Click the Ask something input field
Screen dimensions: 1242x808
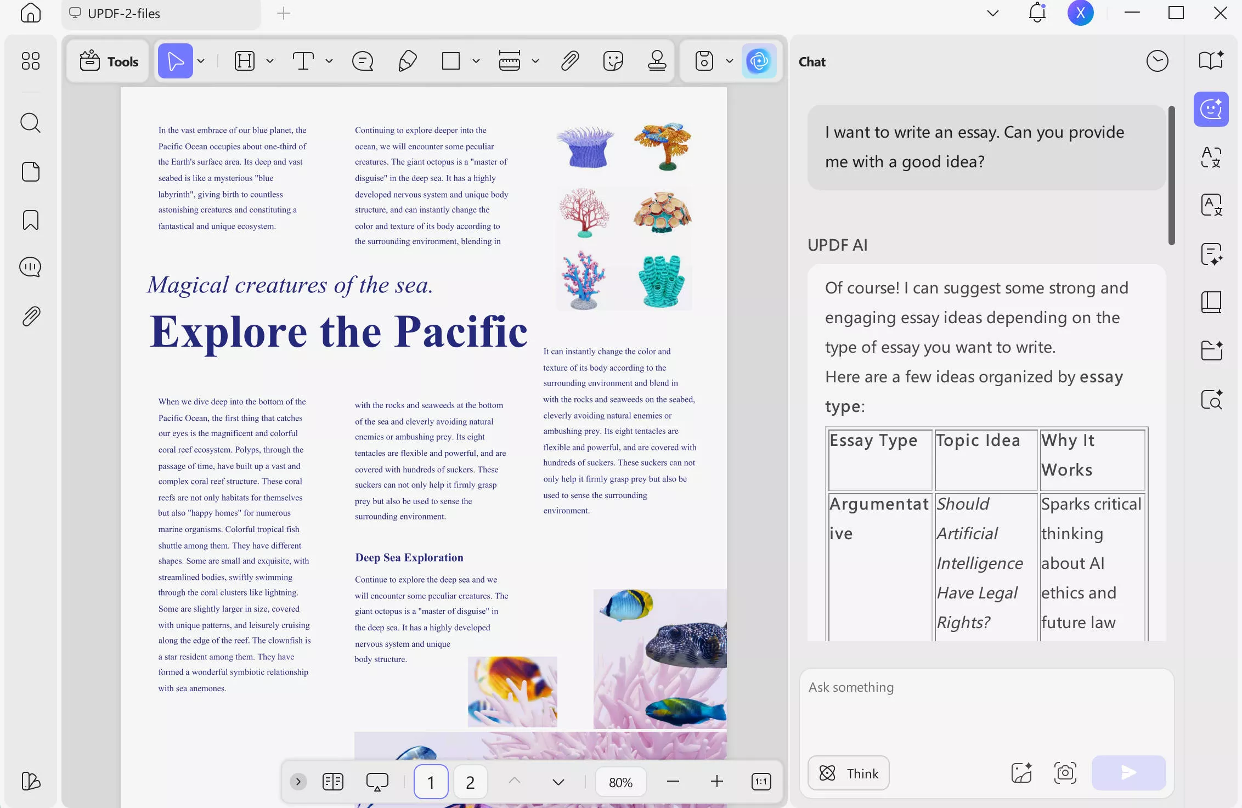coord(986,708)
